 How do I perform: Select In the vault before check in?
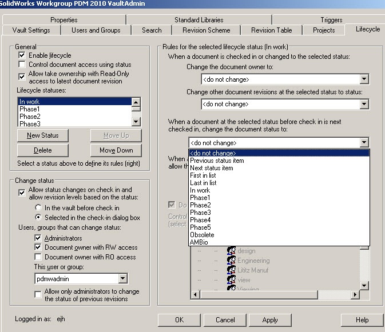click(x=38, y=207)
